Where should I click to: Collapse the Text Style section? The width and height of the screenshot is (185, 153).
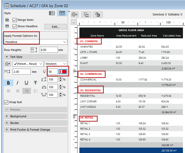36,57
